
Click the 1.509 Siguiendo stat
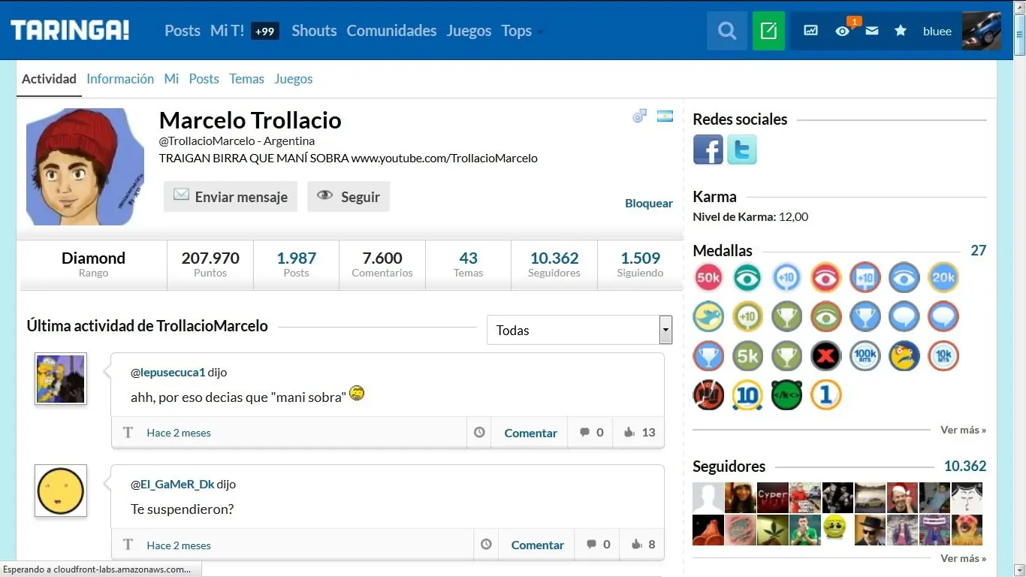point(640,264)
